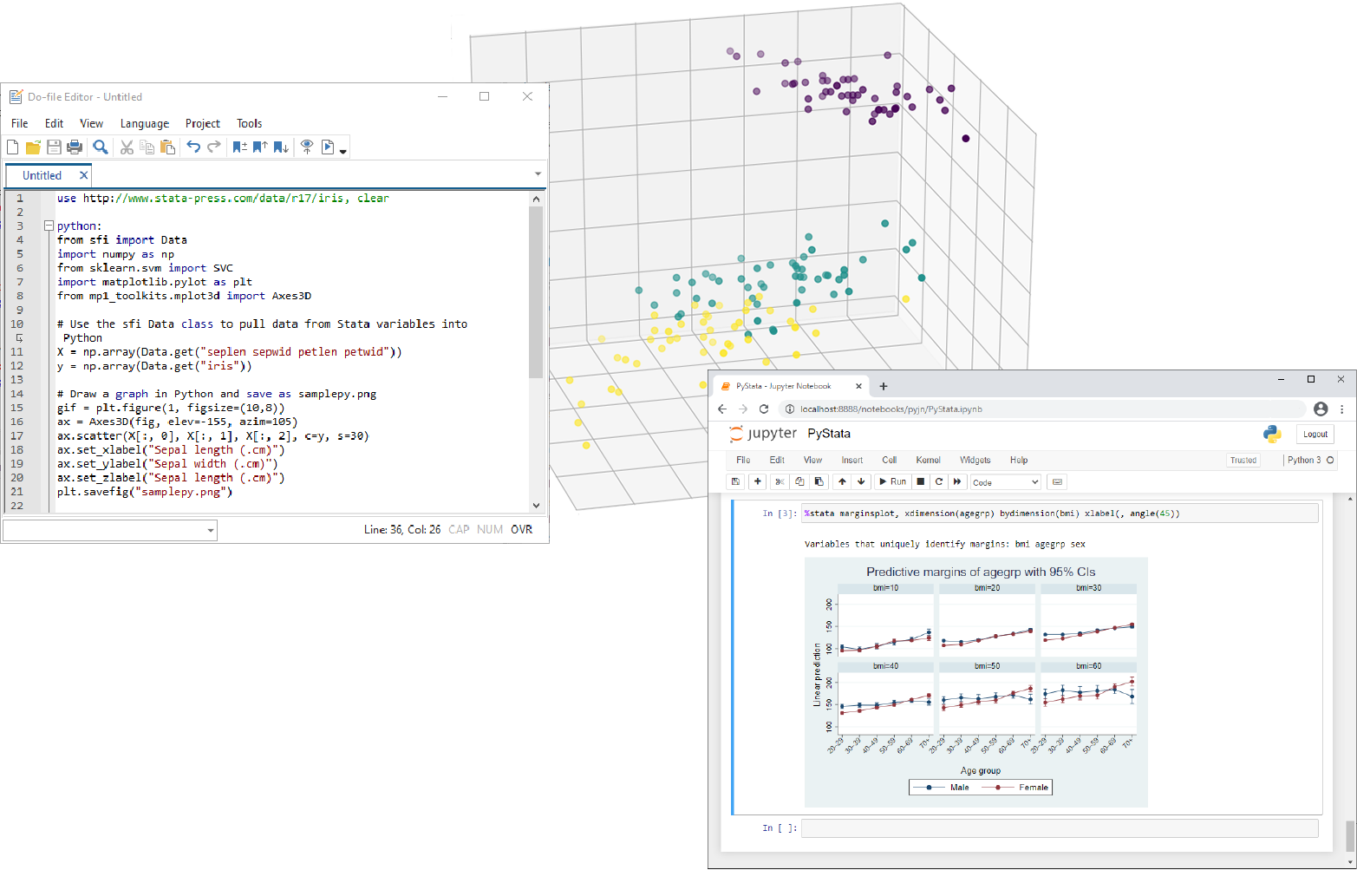Interrupt the kernel with the stop icon
This screenshot has height=870, width=1357.
tap(921, 481)
